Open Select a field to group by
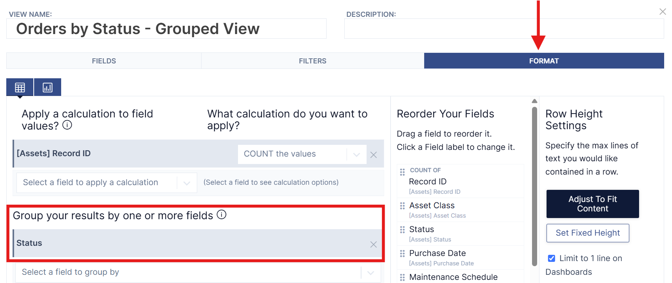The height and width of the screenshot is (283, 672). pos(198,272)
